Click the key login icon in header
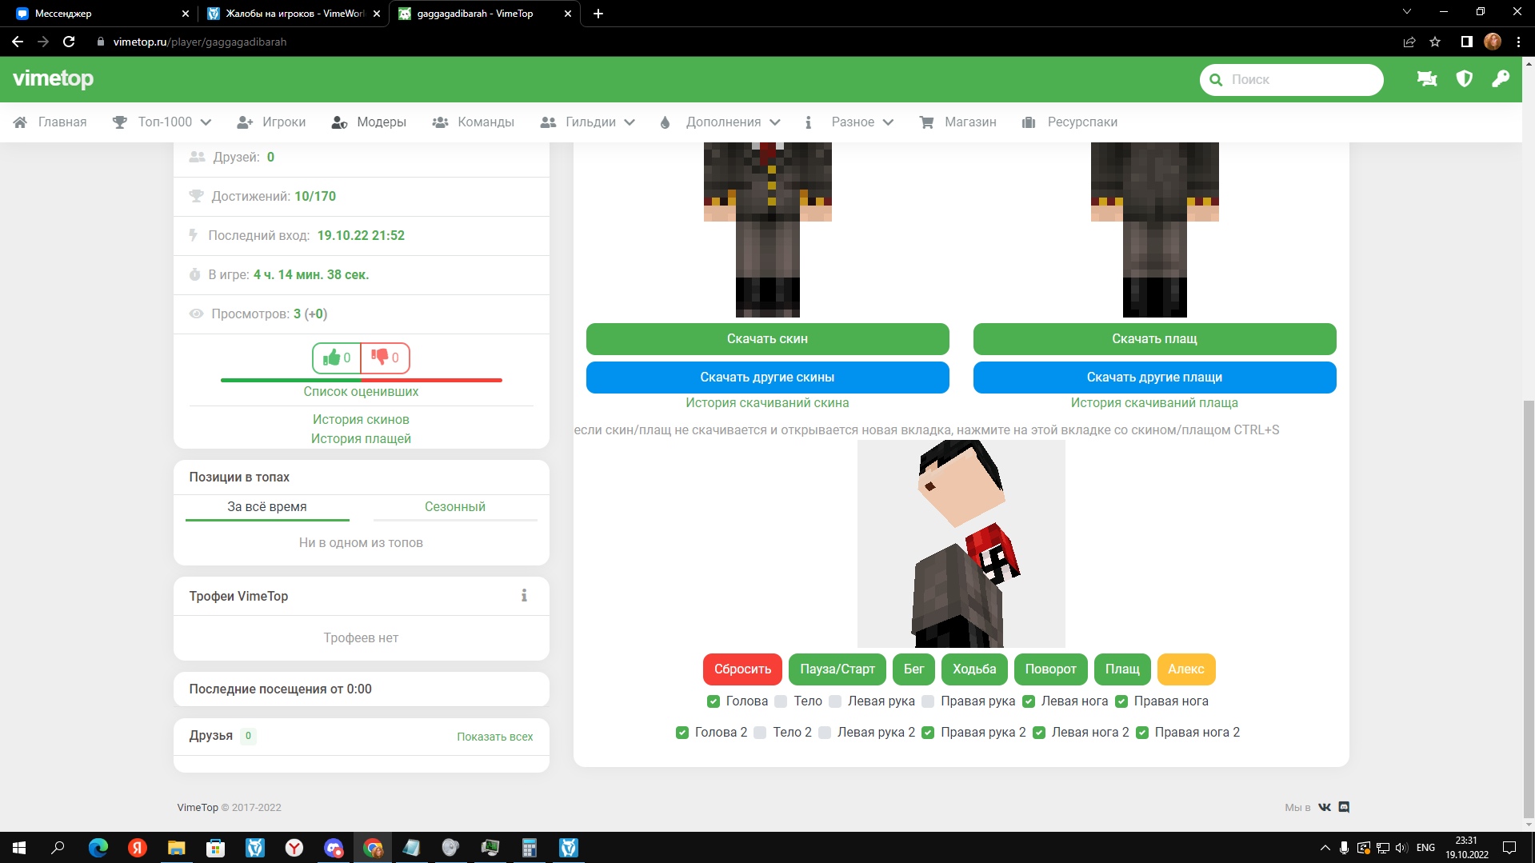The width and height of the screenshot is (1535, 863). [1501, 79]
